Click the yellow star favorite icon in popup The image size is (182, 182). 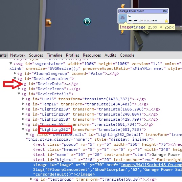166,21
